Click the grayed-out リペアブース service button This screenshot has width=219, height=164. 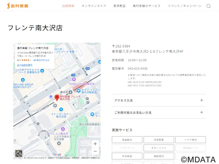click(127, 148)
